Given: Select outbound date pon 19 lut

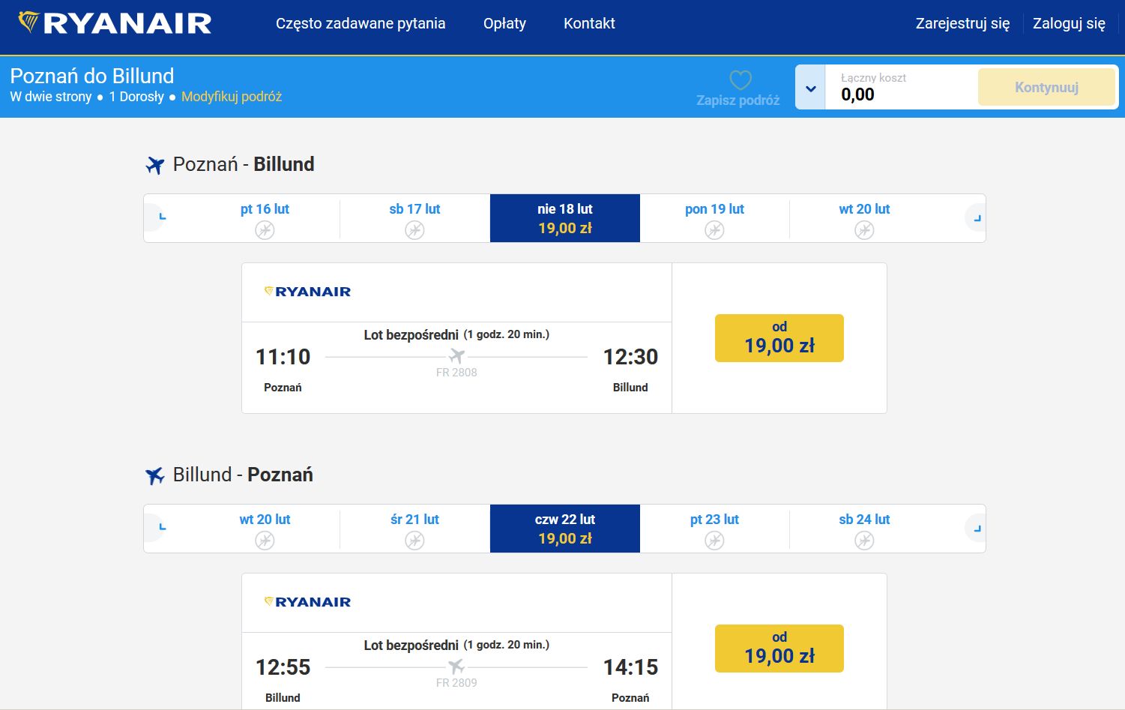Looking at the screenshot, I should 714,218.
